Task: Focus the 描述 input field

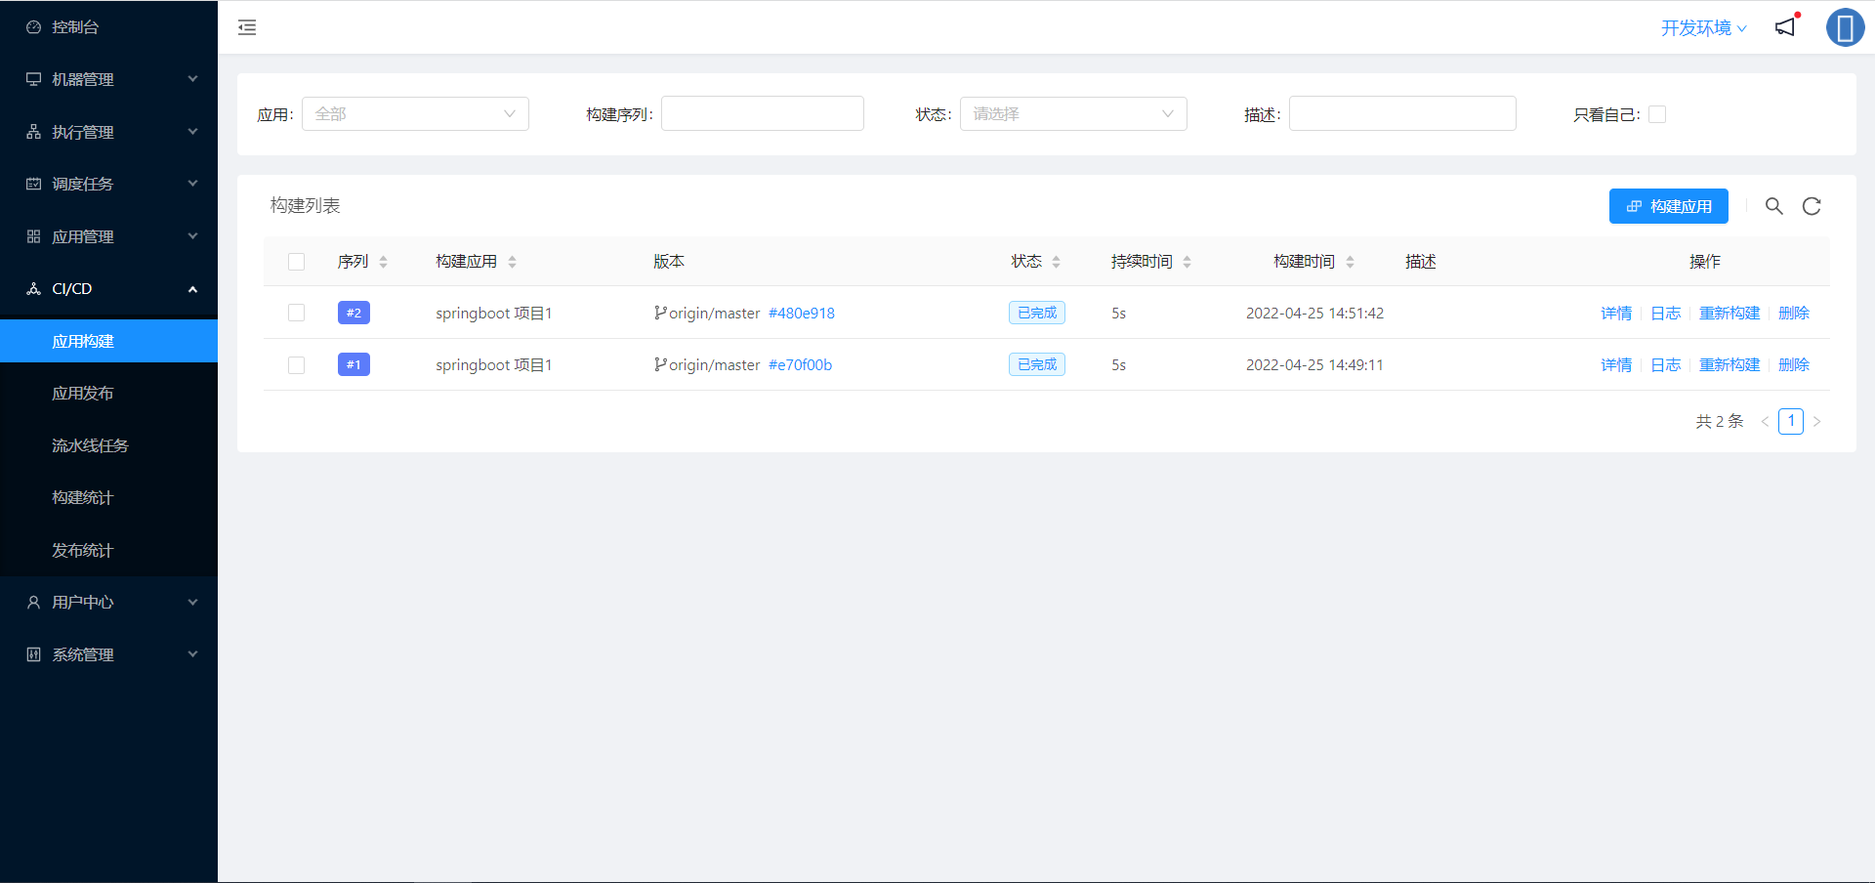Action: click(x=1402, y=113)
